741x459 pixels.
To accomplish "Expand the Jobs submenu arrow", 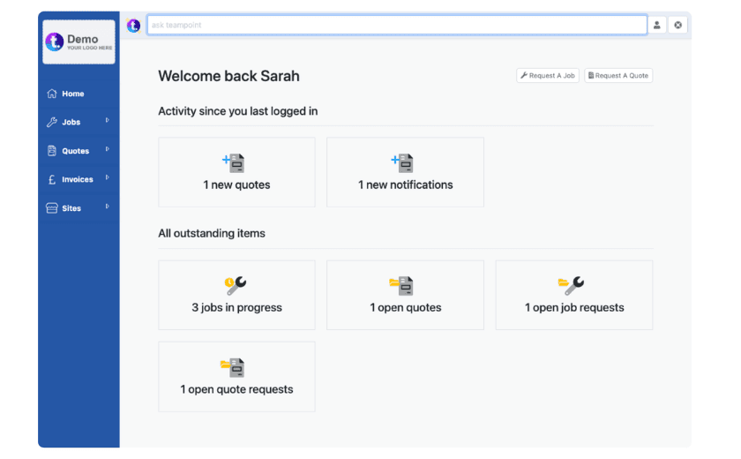I will [x=108, y=120].
